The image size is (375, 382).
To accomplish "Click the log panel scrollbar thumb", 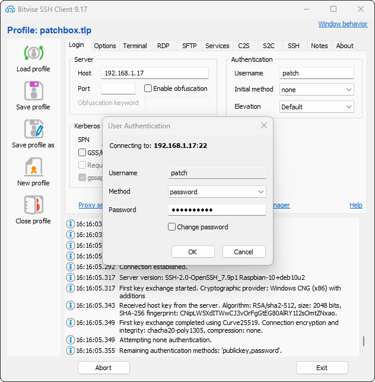I will click(364, 342).
